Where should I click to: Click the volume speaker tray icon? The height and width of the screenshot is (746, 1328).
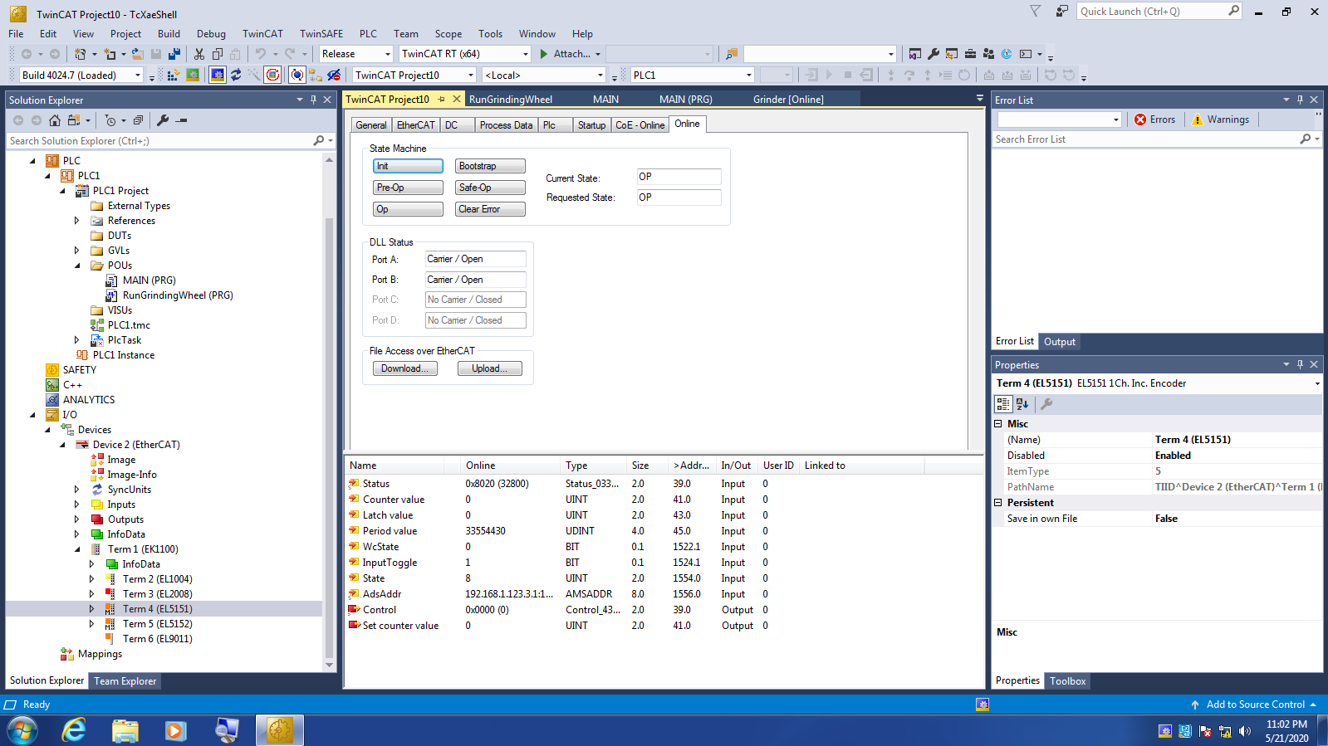pos(1244,731)
